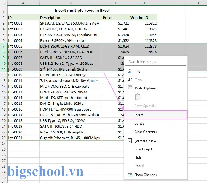Select Show Changes menu entry
Image resolution: width=207 pixels, height=183 pixels.
156,175
